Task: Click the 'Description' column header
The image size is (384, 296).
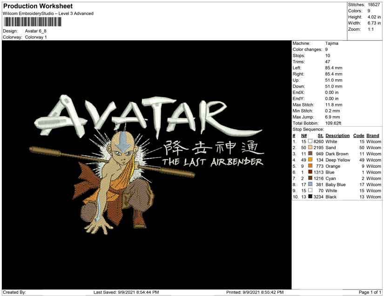Action: point(337,136)
